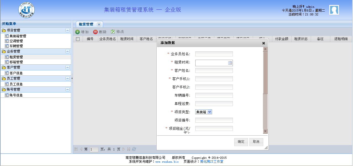Open 集装箱管理 in the sidebar
Image resolution: width=353 pixels, height=166 pixels.
point(18,36)
